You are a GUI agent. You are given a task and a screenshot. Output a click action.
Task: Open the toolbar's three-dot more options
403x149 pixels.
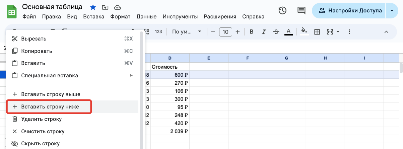pyautogui.click(x=349, y=32)
